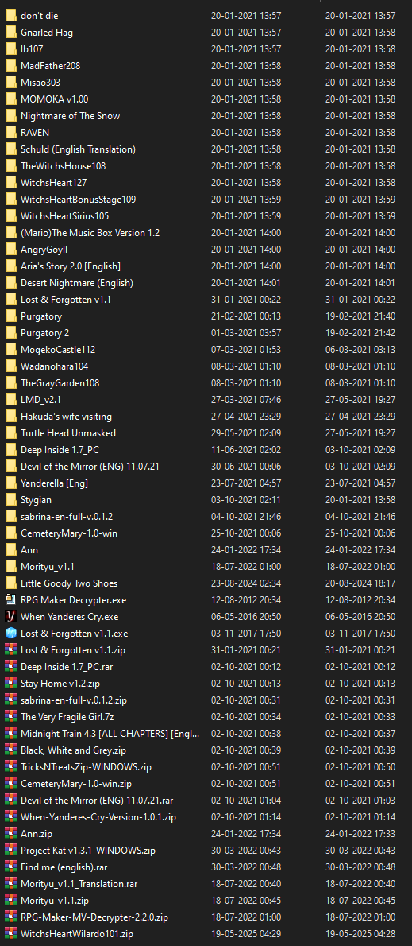
Task: Click the CemeteryMary-1.0-win folder name
Action: coord(69,533)
